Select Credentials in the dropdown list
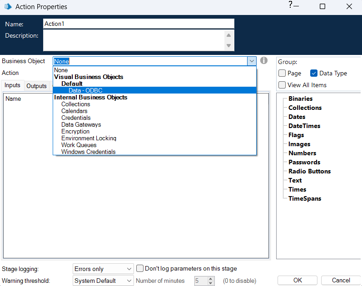Image resolution: width=362 pixels, height=286 pixels. coord(76,118)
